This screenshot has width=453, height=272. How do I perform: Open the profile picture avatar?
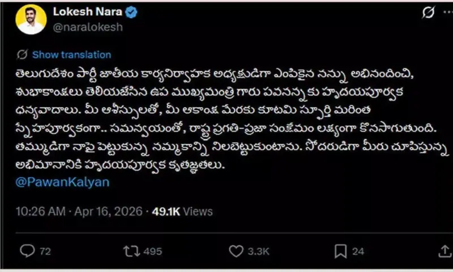(31, 20)
